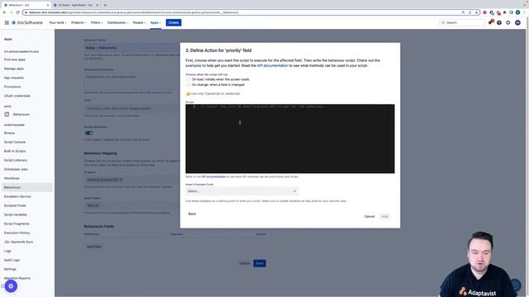Expand the Your work menu

pos(58,22)
